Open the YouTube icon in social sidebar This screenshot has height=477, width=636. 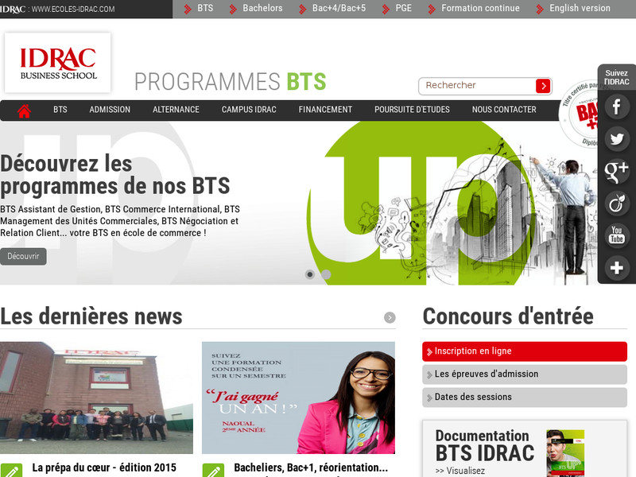(617, 235)
